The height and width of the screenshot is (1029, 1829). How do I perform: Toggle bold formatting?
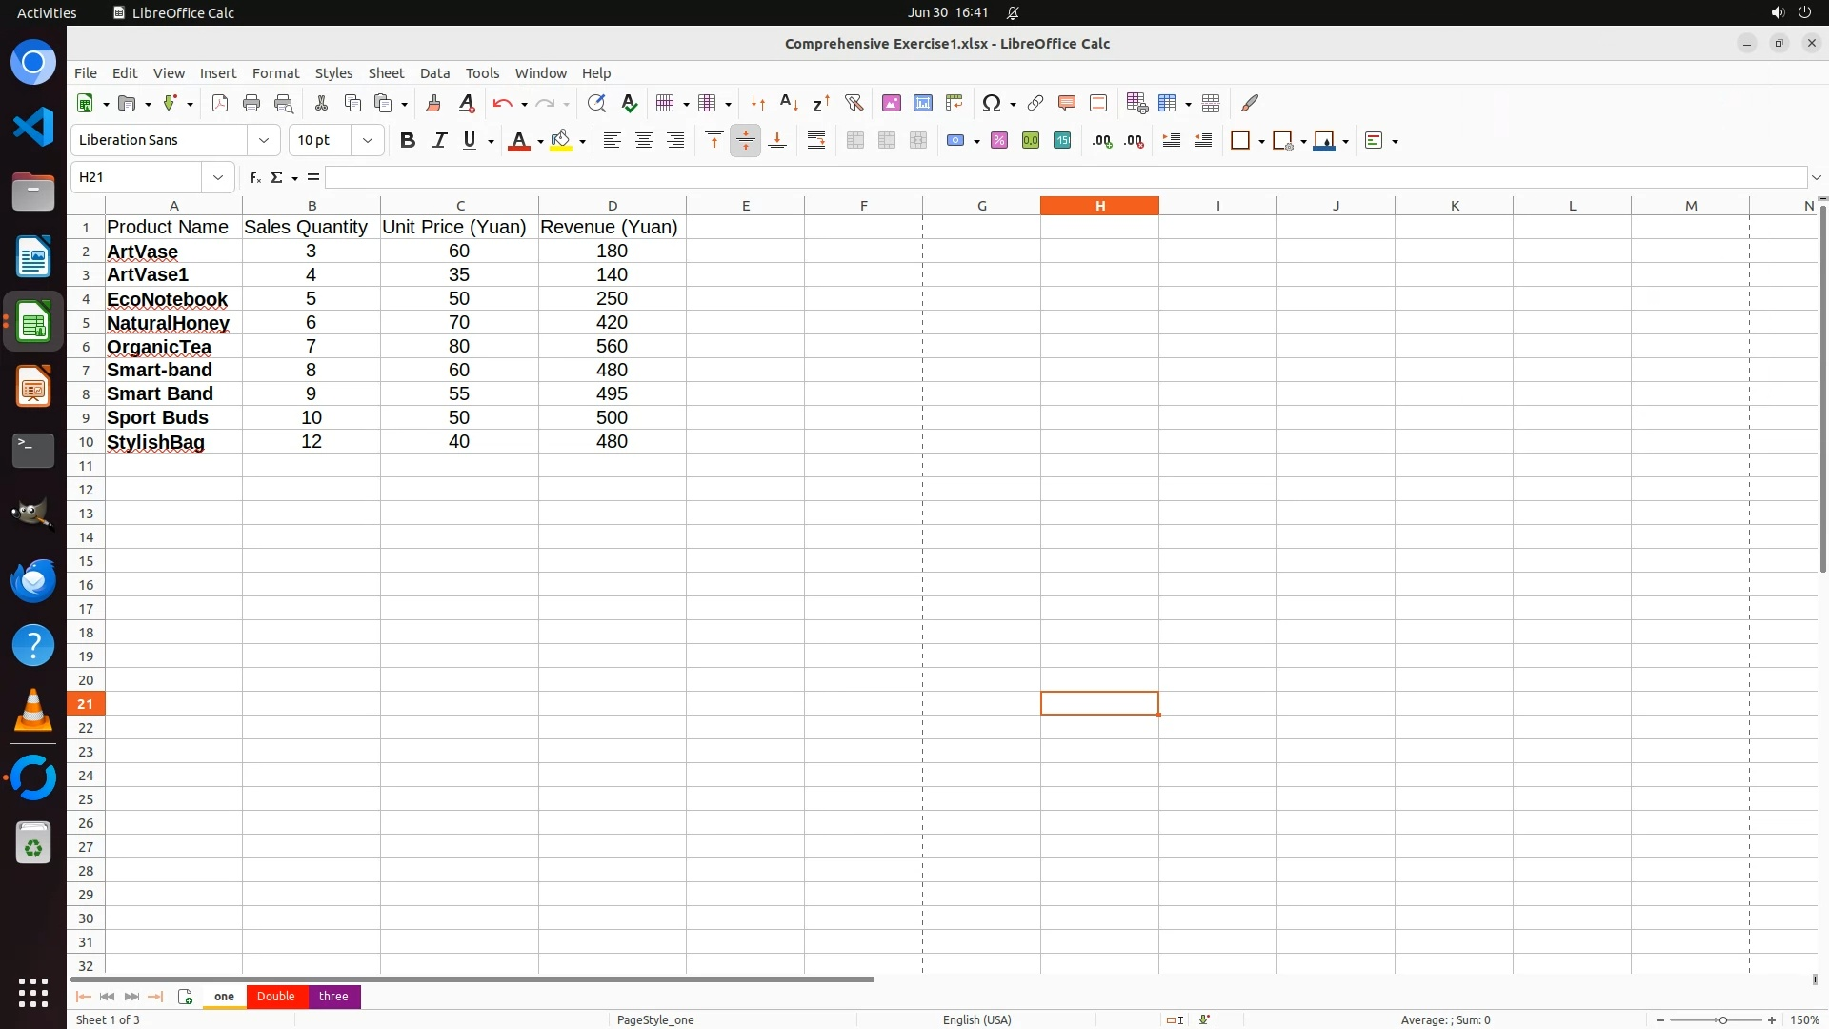[408, 141]
